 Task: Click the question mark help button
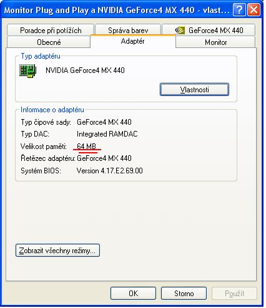(x=239, y=10)
